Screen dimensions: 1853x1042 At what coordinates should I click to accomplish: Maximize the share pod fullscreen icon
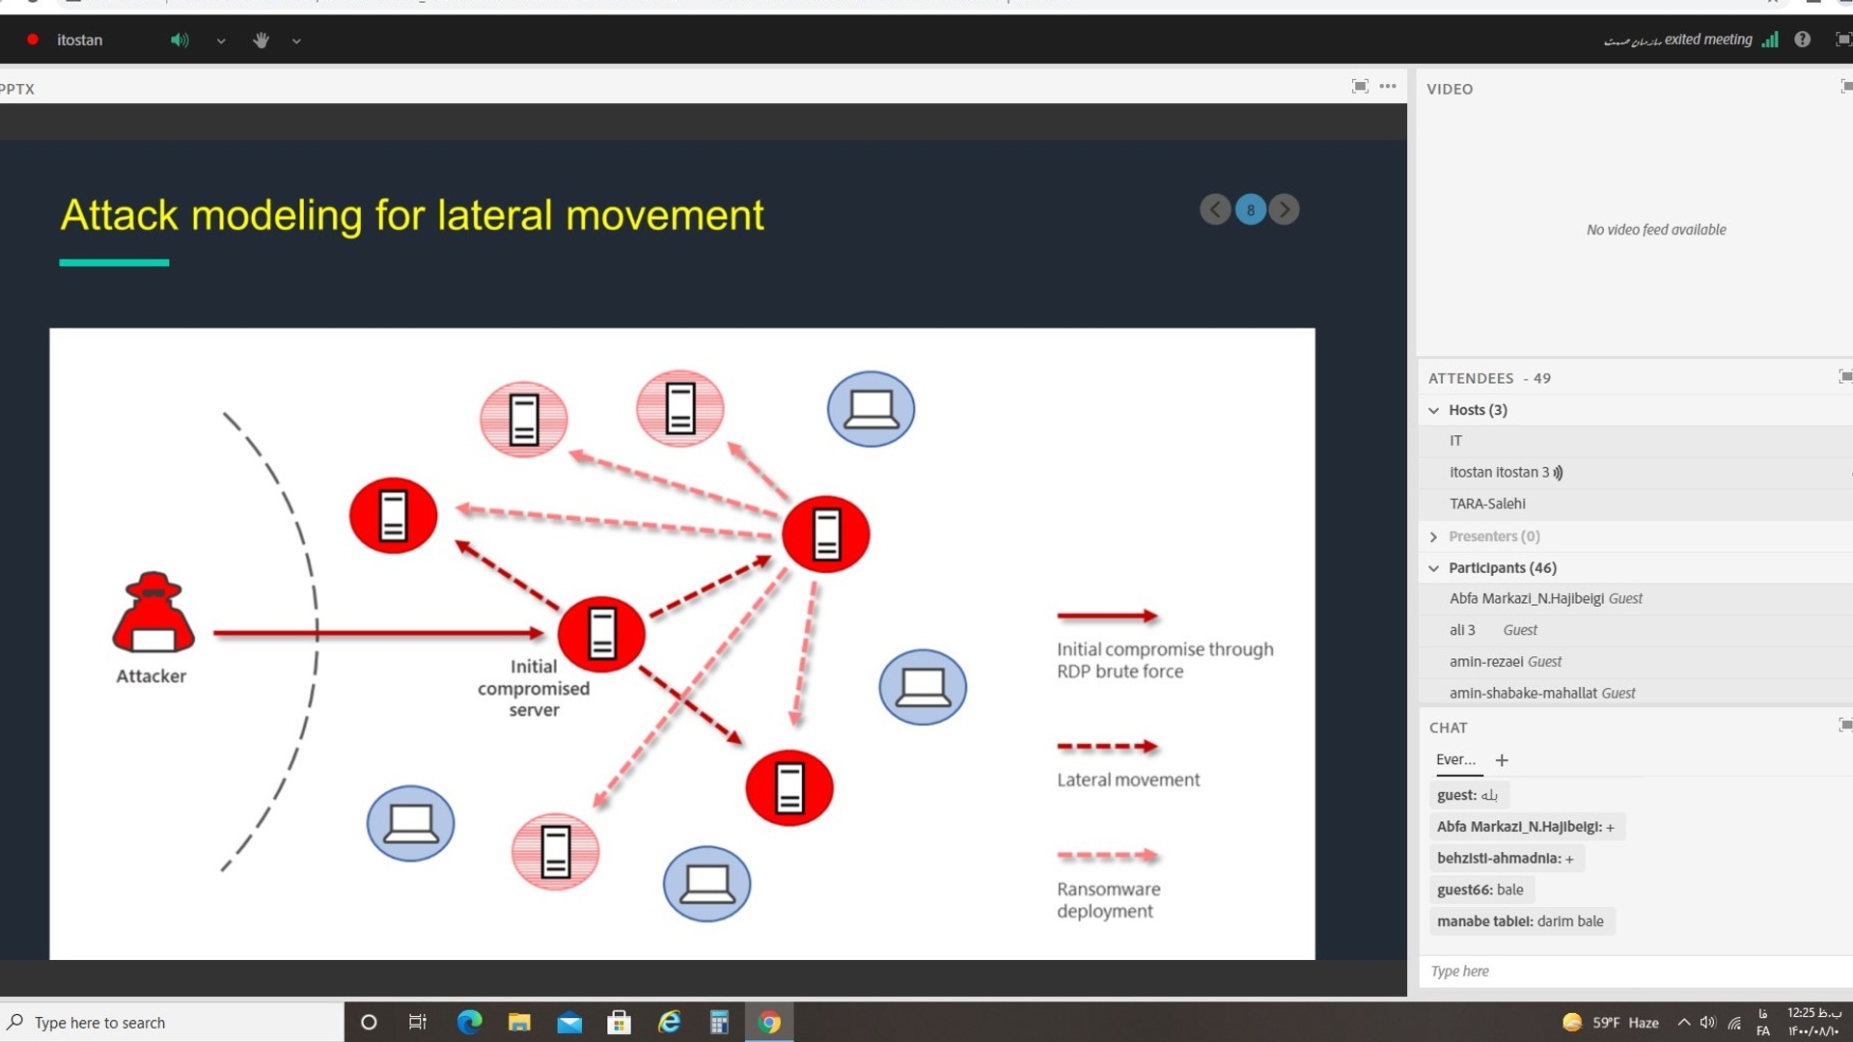1360,87
